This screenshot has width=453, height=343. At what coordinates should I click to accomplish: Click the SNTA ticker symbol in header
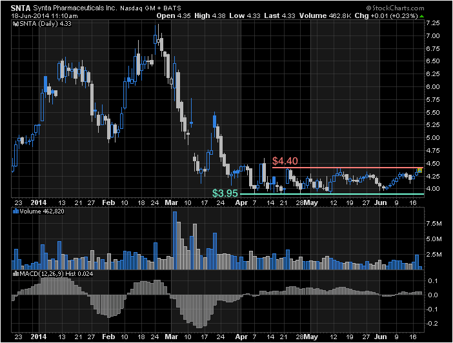click(20, 8)
